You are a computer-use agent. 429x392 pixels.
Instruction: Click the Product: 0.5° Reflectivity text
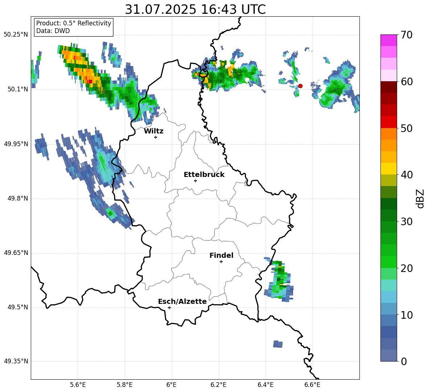(x=74, y=23)
